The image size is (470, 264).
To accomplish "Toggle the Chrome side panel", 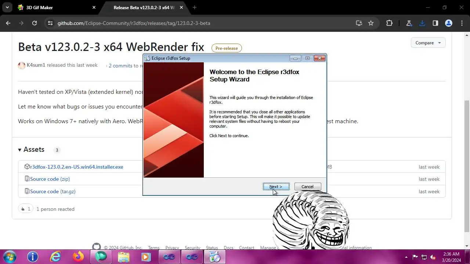I will pos(435,23).
